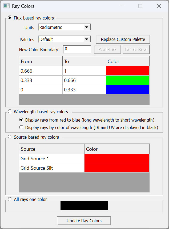This screenshot has height=229, width=169.
Task: Select the To cell with value 1
Action: point(84,71)
